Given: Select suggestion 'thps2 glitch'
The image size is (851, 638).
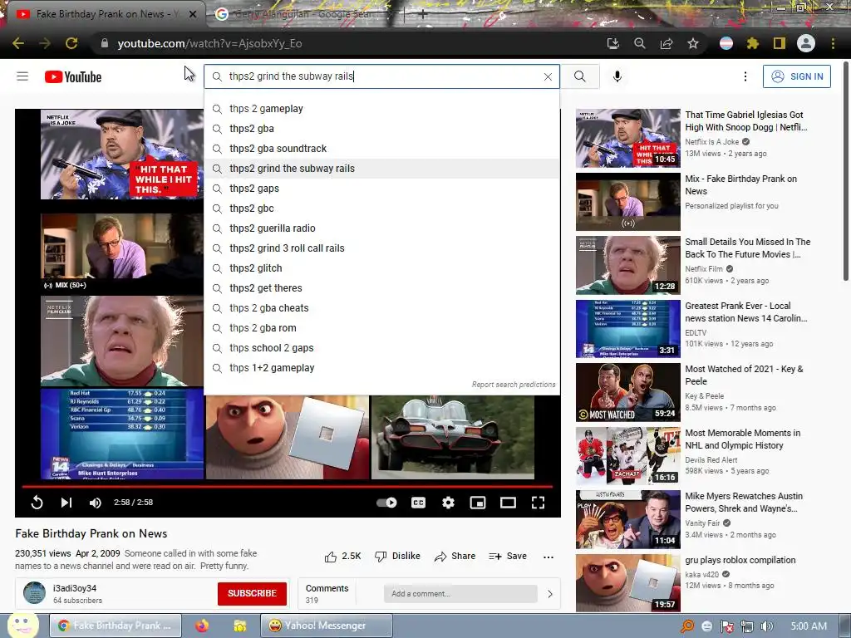Looking at the screenshot, I should pos(382,268).
